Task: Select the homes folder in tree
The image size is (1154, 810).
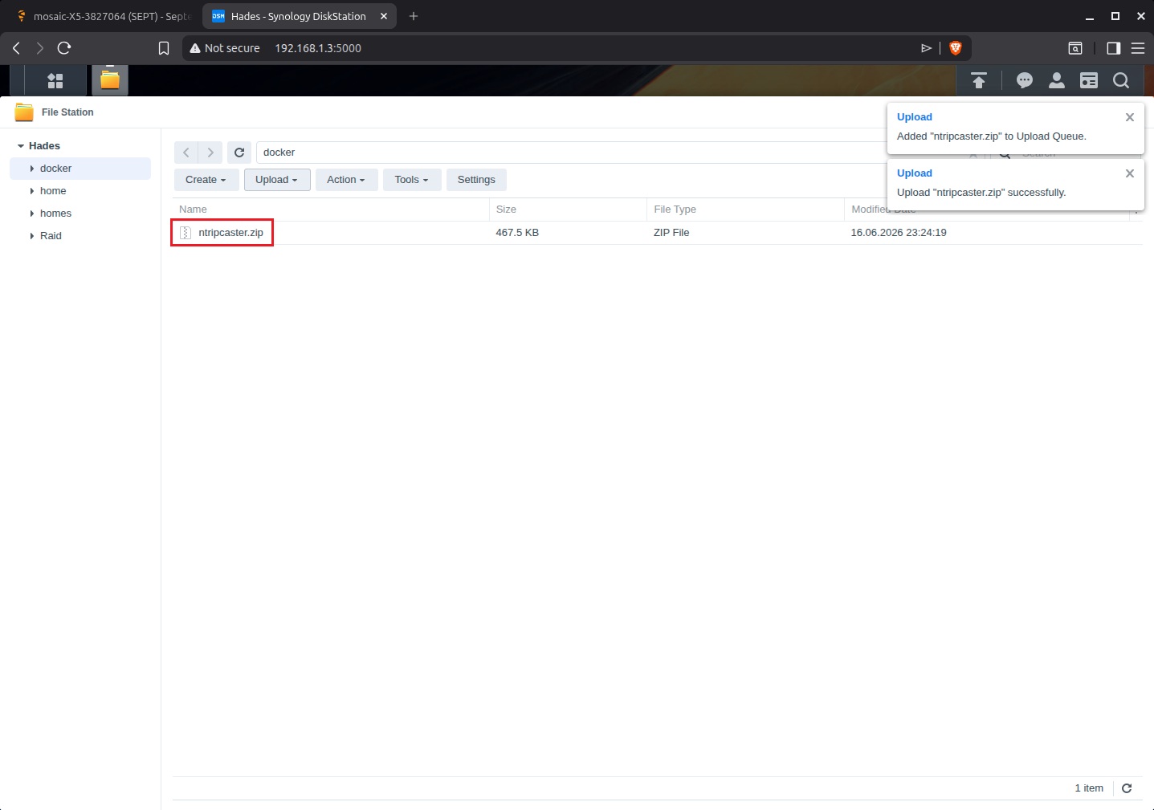Action: [x=80, y=214]
